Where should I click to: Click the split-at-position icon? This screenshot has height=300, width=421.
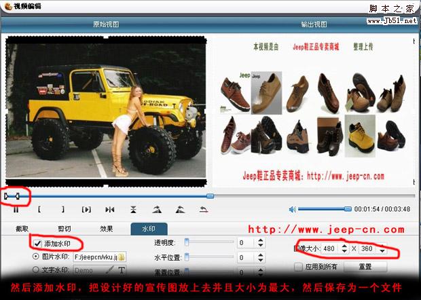coord(110,209)
